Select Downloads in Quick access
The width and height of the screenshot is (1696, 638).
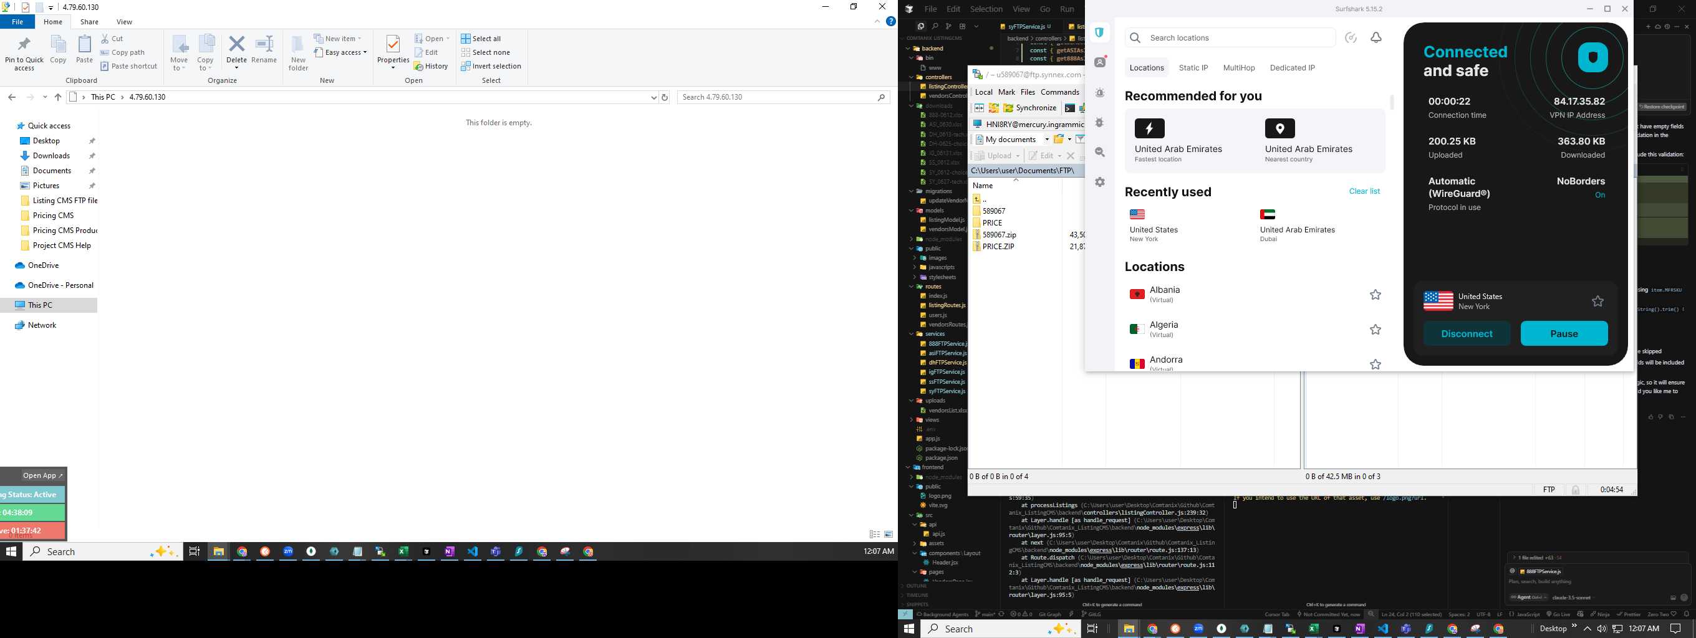(51, 156)
